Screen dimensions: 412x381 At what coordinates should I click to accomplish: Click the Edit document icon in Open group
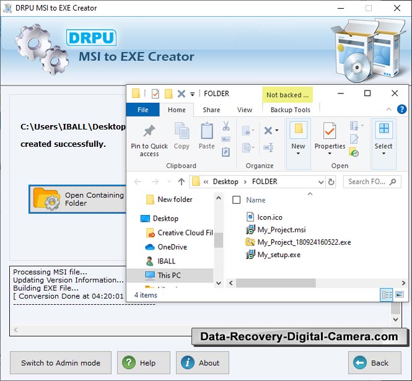354,139
